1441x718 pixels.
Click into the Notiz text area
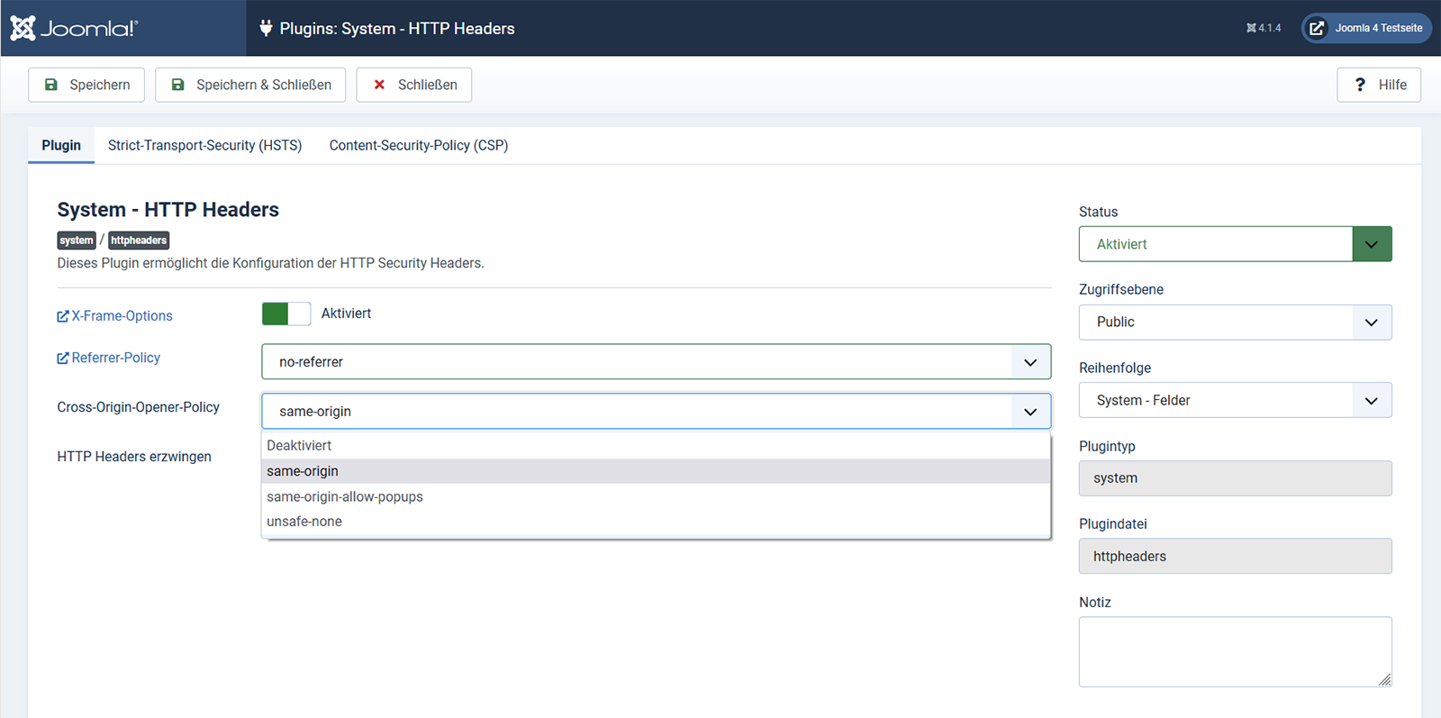pos(1235,651)
